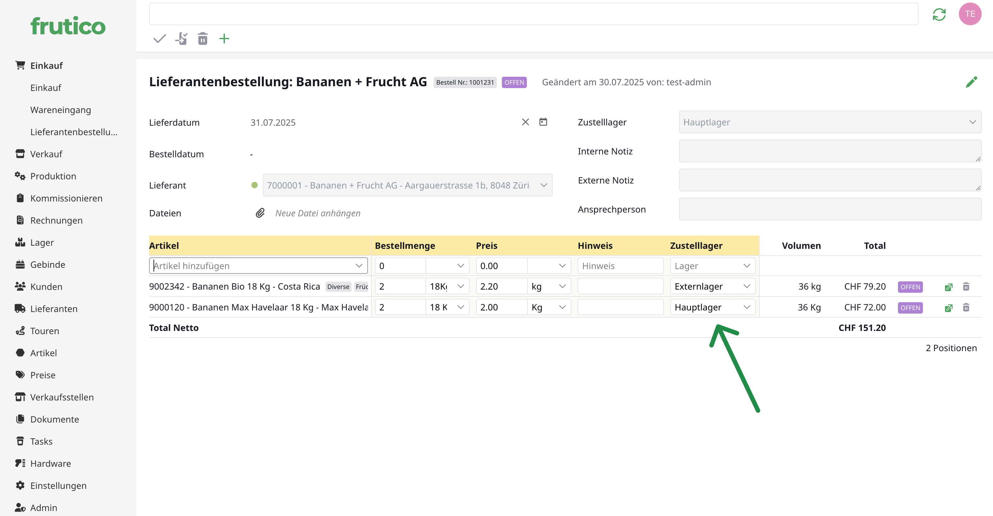Click into the Interne Notiz text field
Image resolution: width=993 pixels, height=516 pixels.
pos(829,151)
